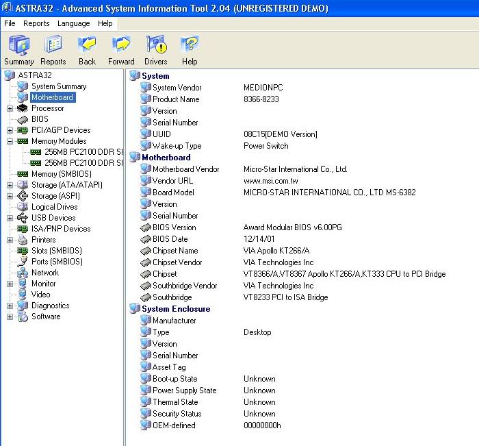Expand the PCI/AGP Devices node
The width and height of the screenshot is (479, 446).
10,131
